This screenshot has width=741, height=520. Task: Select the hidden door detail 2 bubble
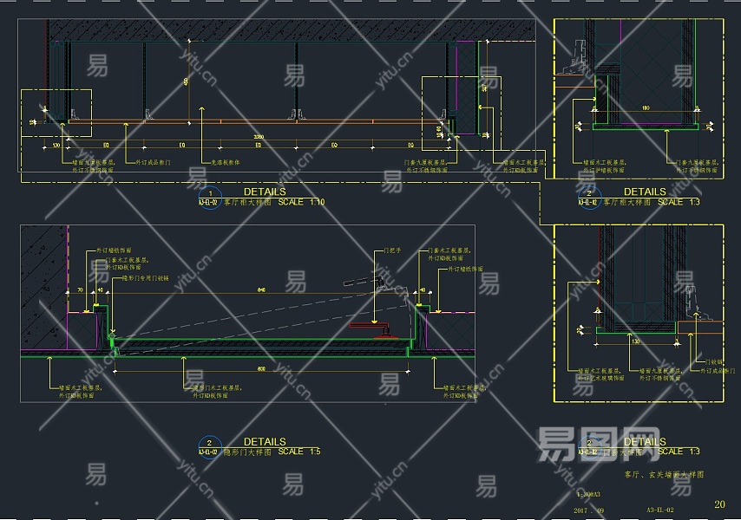tap(210, 447)
